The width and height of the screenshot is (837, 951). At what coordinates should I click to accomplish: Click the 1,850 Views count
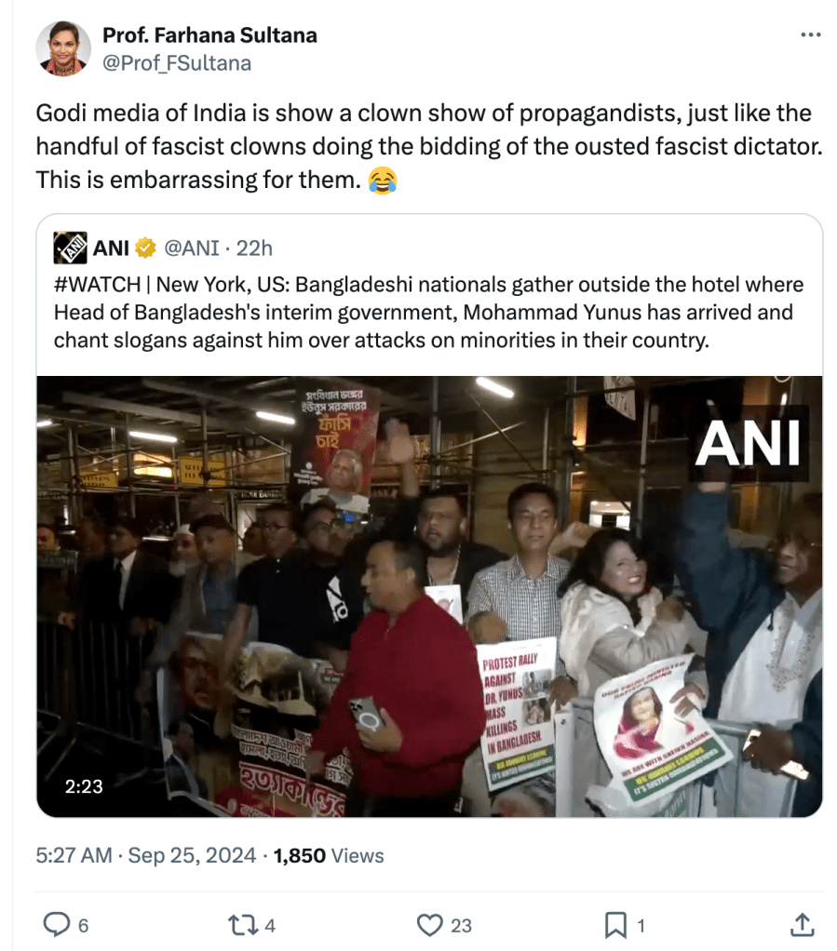click(329, 855)
